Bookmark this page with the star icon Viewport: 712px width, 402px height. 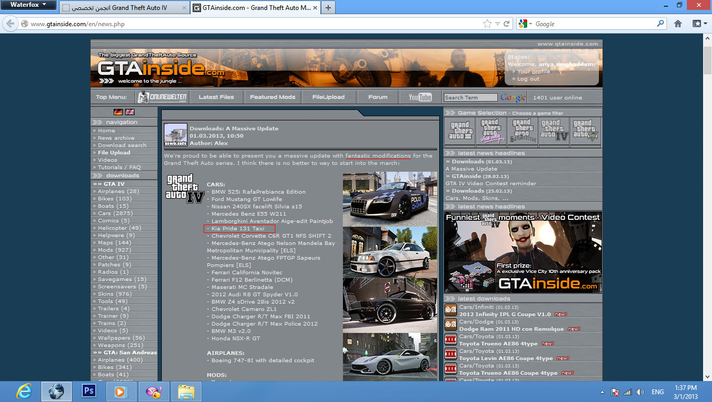[x=487, y=24]
